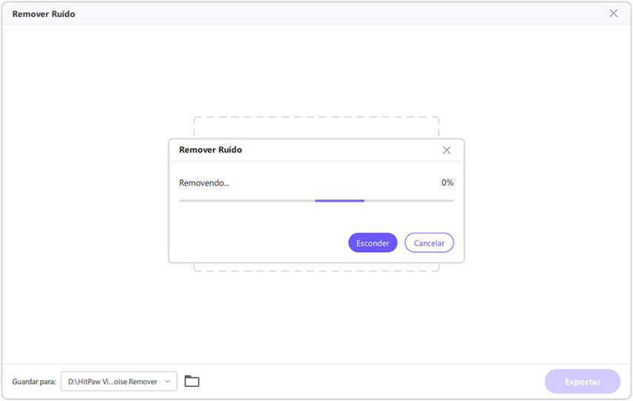Screen dimensions: 633x401
Task: Expand the Guardar para path dropdown
Action: coord(118,381)
